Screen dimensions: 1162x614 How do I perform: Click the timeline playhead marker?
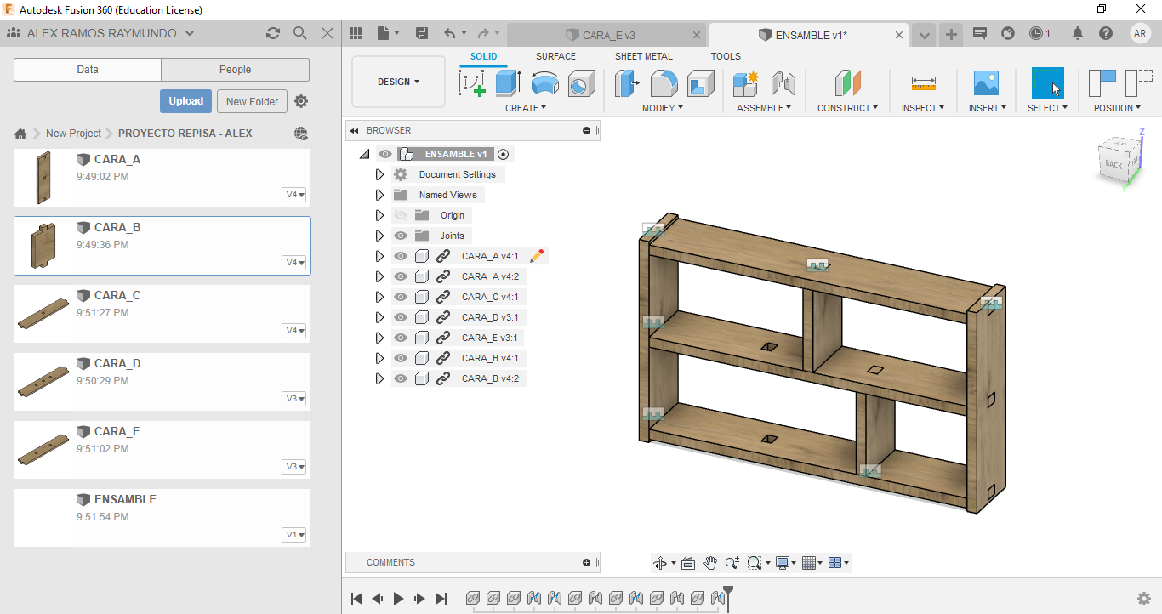(x=727, y=591)
